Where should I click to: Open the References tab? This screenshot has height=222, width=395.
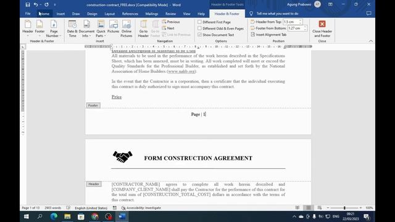pyautogui.click(x=130, y=14)
